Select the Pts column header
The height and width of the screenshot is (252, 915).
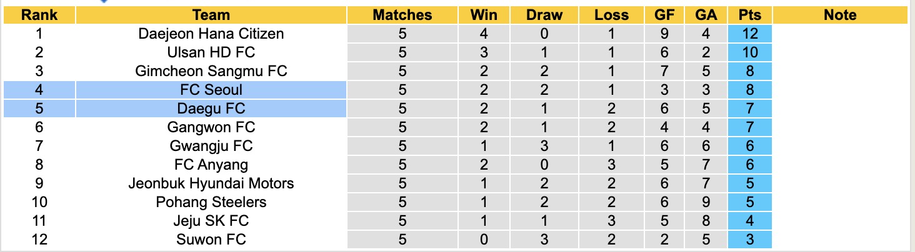tap(751, 15)
